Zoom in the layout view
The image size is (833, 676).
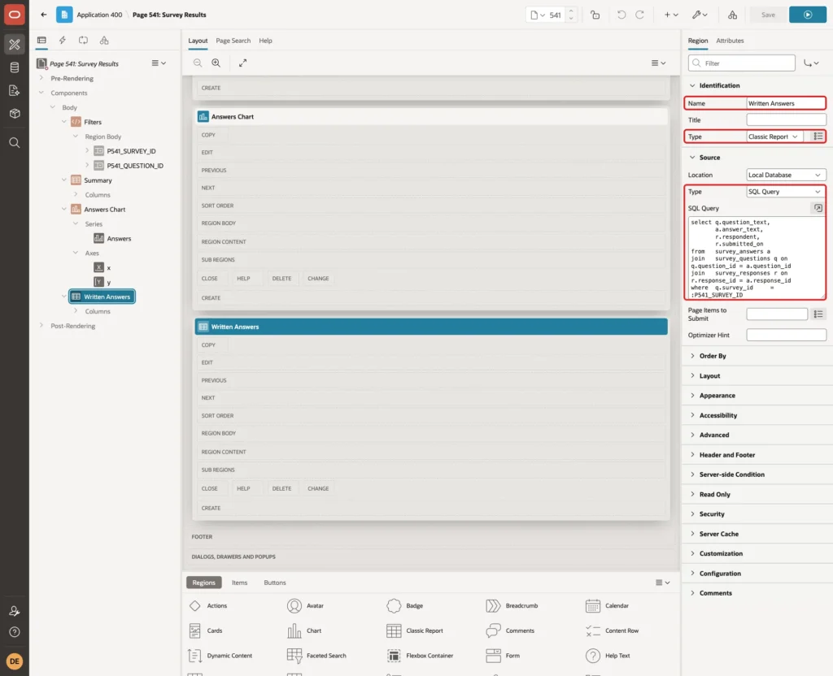tap(216, 63)
